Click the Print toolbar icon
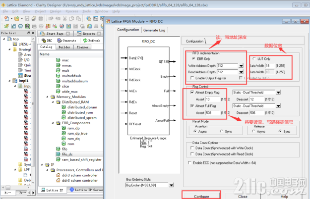Image resolution: width=310 pixels, height=199 pixels. 41,18
